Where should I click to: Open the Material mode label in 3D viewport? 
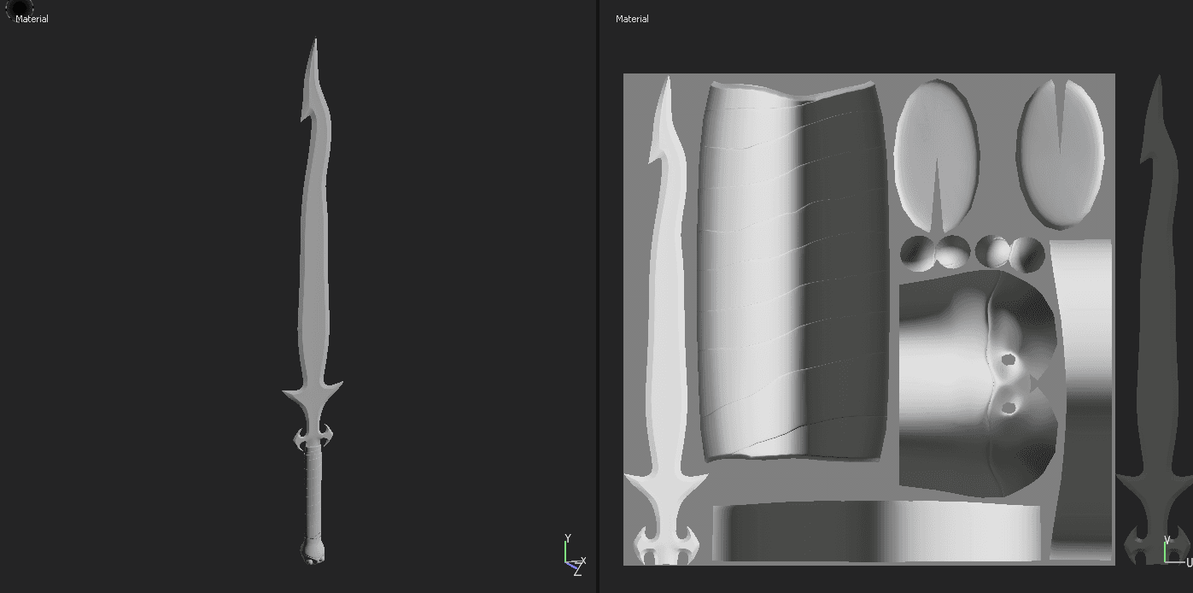pos(32,19)
